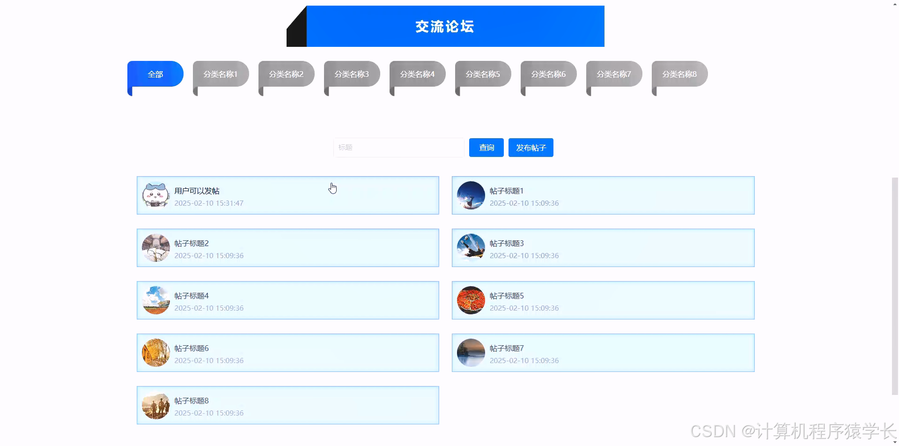Viewport: 899px width, 446px height.
Task: Click the autumn trees avatar of 帖子标题6
Action: [x=156, y=353]
